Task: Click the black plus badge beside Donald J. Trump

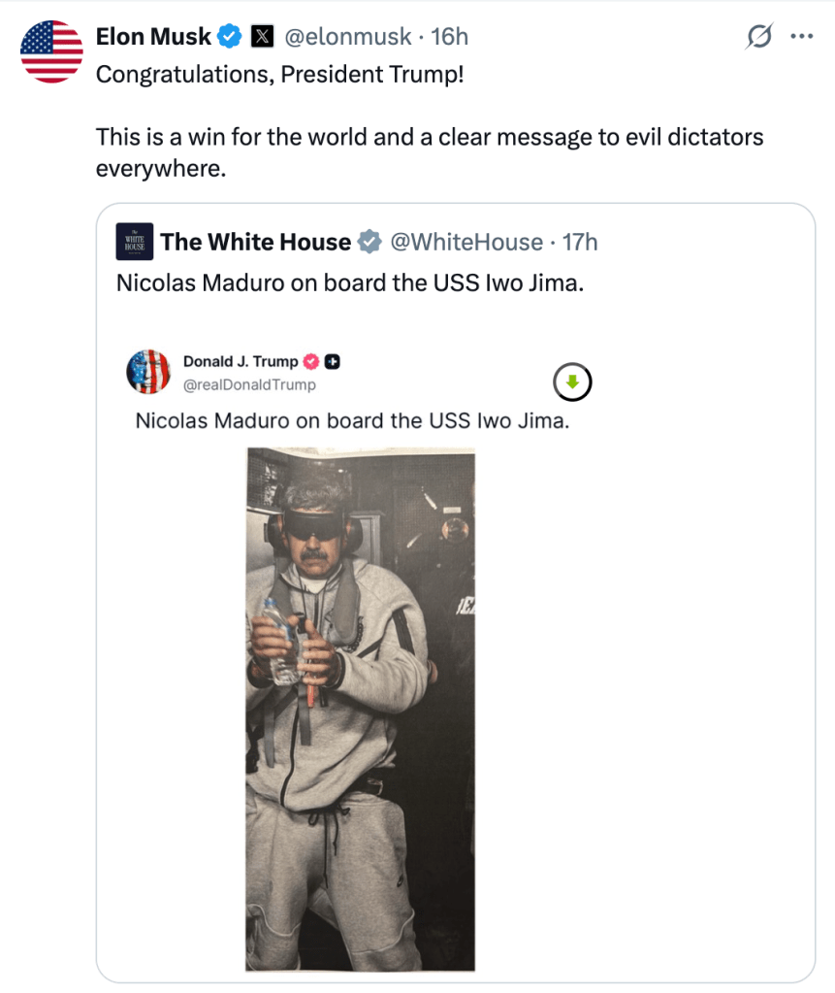Action: pos(332,361)
